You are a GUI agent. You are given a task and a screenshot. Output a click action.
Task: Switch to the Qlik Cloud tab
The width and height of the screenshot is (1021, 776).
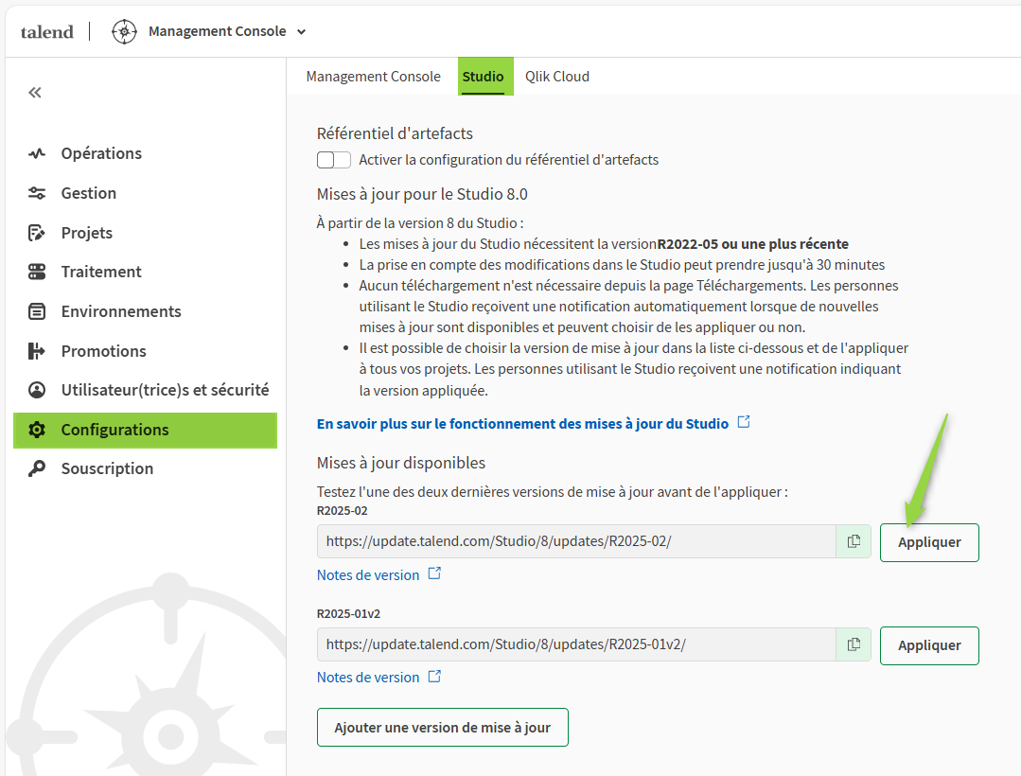tap(556, 76)
